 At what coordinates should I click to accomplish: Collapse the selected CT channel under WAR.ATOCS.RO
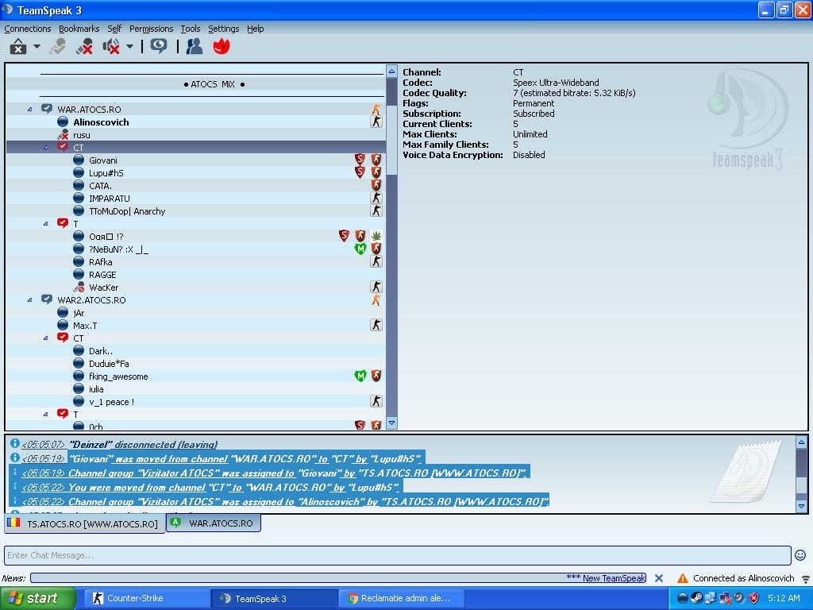pyautogui.click(x=45, y=148)
